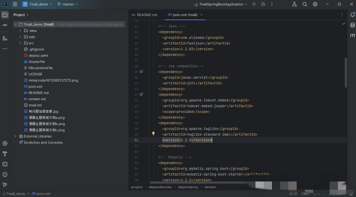The width and height of the screenshot is (356, 197).
Task: Click the intention lightbulb on line 50
Action: click(153, 133)
